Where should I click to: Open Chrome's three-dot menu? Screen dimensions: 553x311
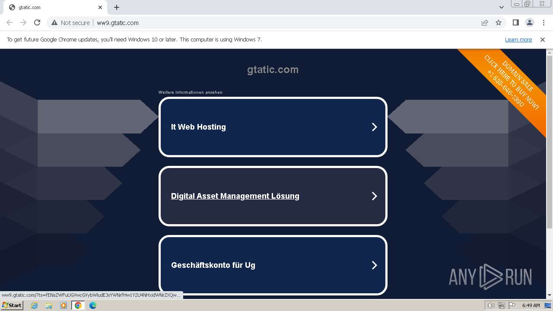point(543,22)
